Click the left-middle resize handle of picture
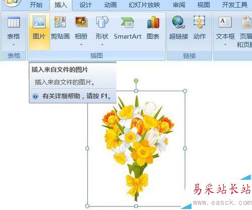 click(x=87, y=149)
